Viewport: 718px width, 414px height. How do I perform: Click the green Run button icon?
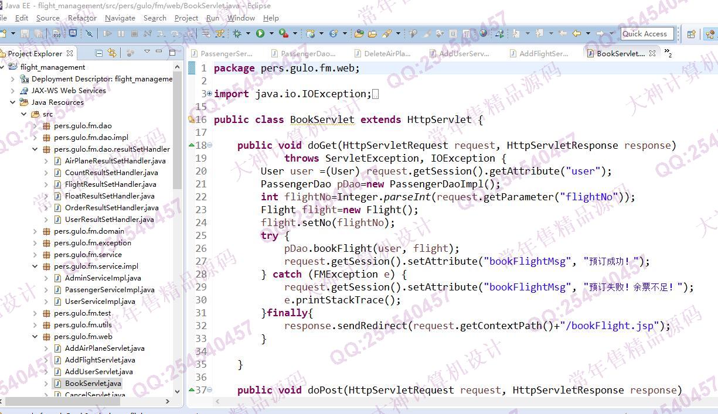point(260,33)
